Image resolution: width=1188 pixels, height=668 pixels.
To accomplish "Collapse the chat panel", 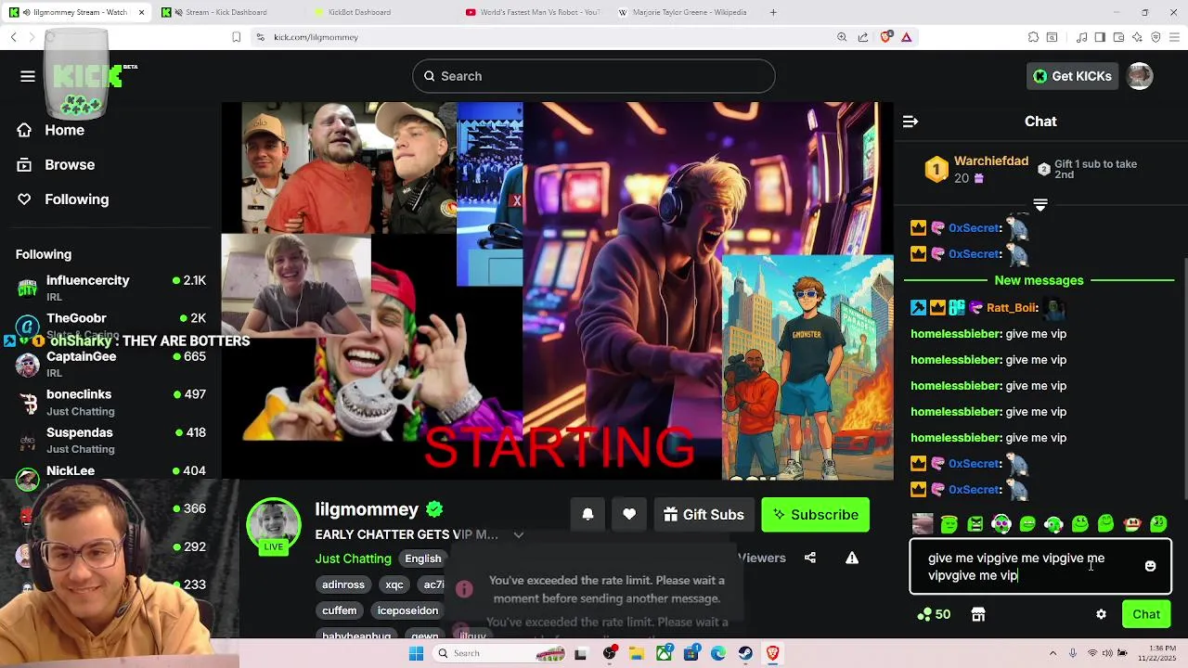I will pyautogui.click(x=910, y=122).
